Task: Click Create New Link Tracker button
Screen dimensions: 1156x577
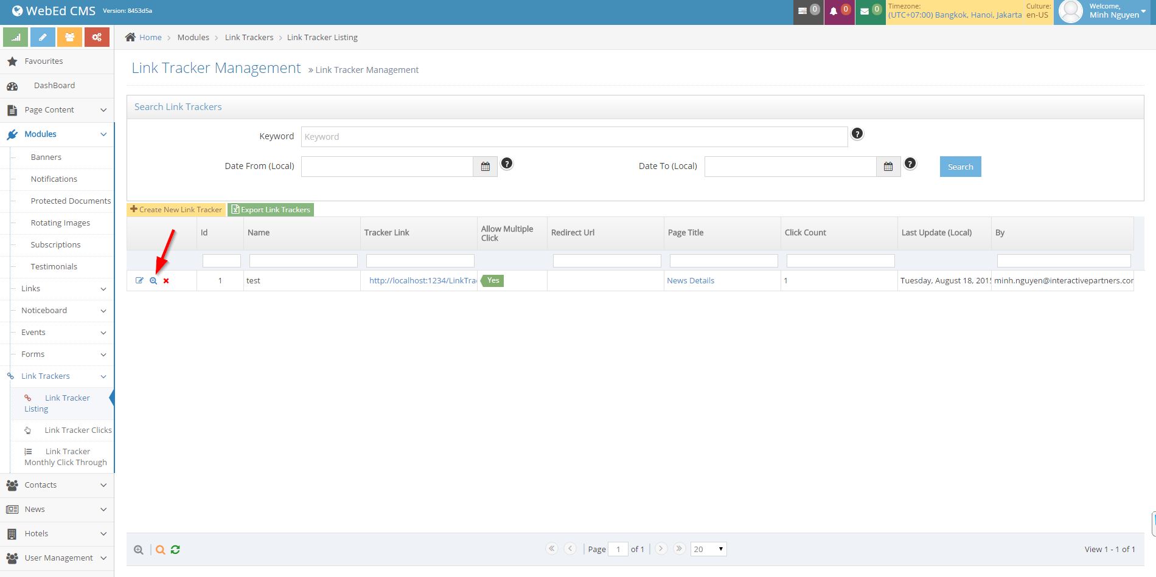Action: tap(176, 210)
